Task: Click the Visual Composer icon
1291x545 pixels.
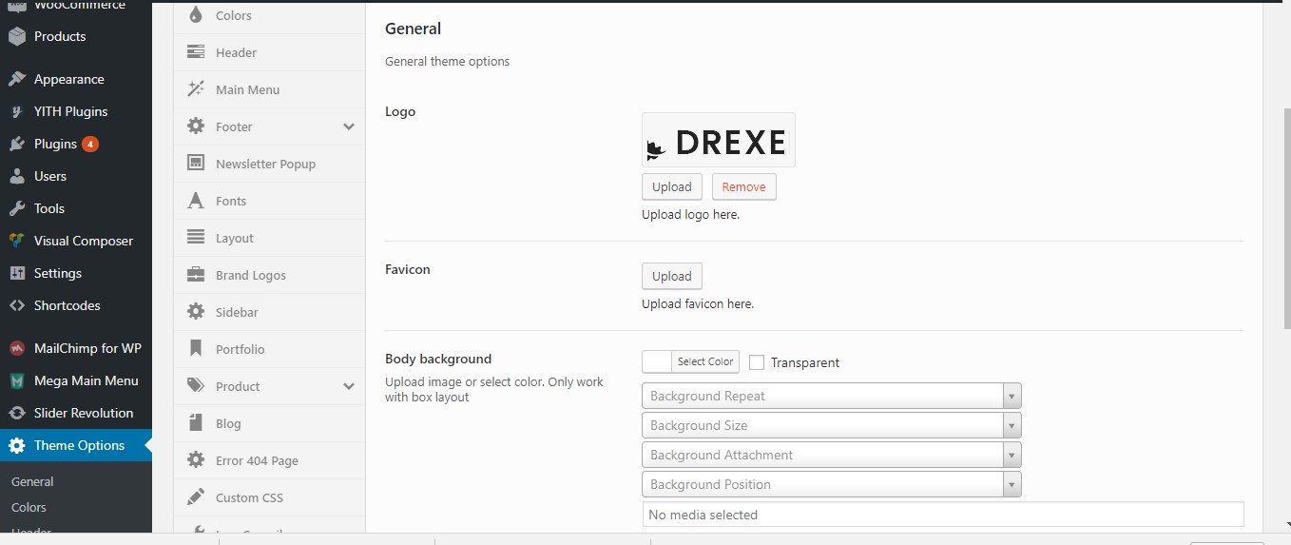Action: pyautogui.click(x=17, y=241)
